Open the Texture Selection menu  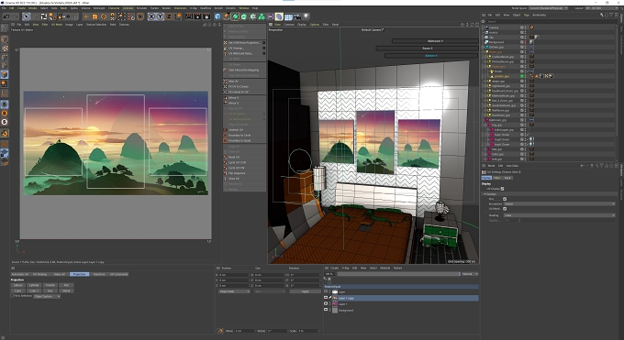pyautogui.click(x=96, y=24)
